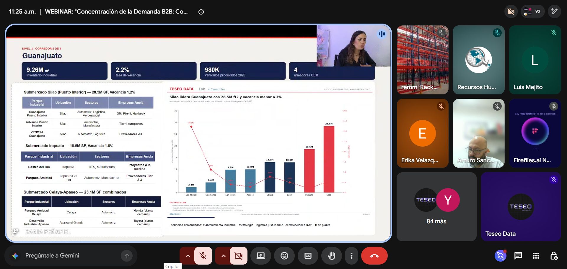Viewport: 567px width, 269px height.
Task: Click the camera-off indicator icon at top right
Action: pyautogui.click(x=511, y=12)
